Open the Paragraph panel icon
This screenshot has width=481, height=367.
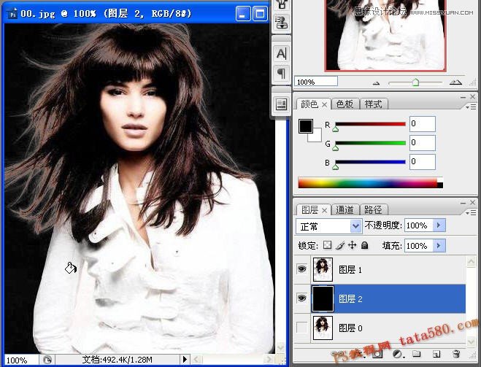(x=281, y=73)
